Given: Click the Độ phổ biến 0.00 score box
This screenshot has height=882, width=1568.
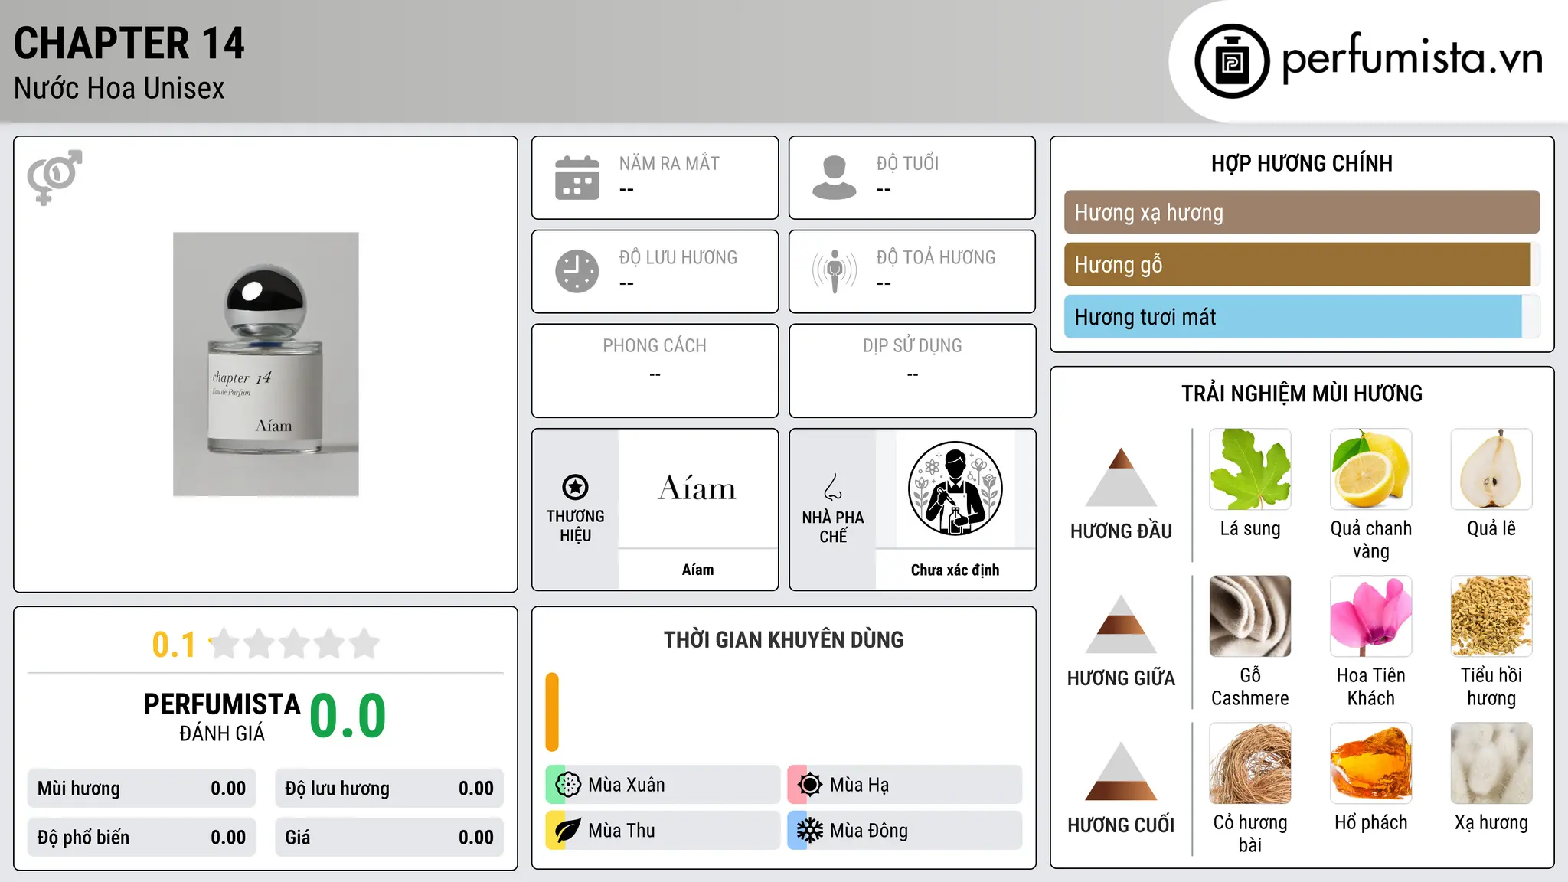Looking at the screenshot, I should [142, 838].
